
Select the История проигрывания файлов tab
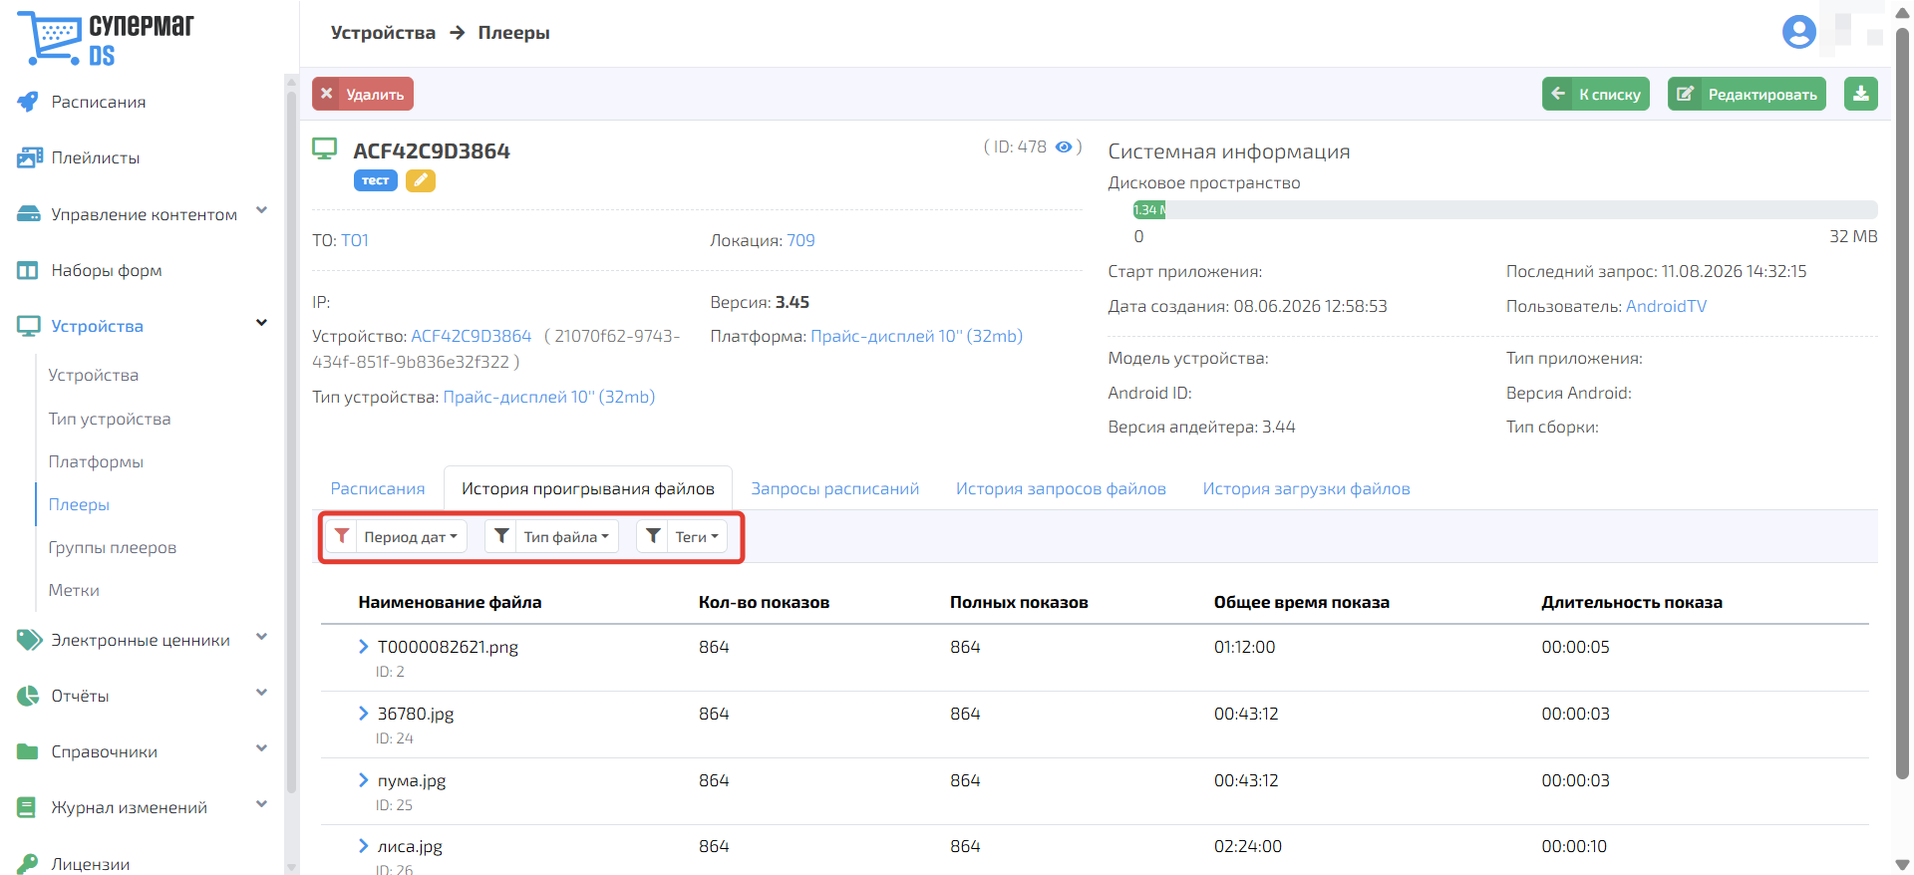[x=588, y=488]
